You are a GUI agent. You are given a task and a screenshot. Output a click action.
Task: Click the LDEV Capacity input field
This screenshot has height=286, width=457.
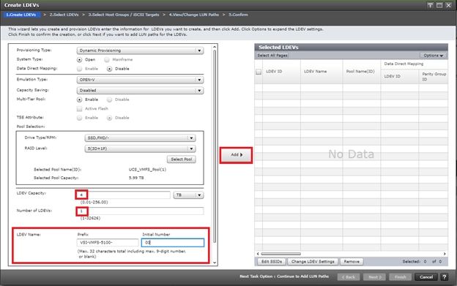point(124,195)
